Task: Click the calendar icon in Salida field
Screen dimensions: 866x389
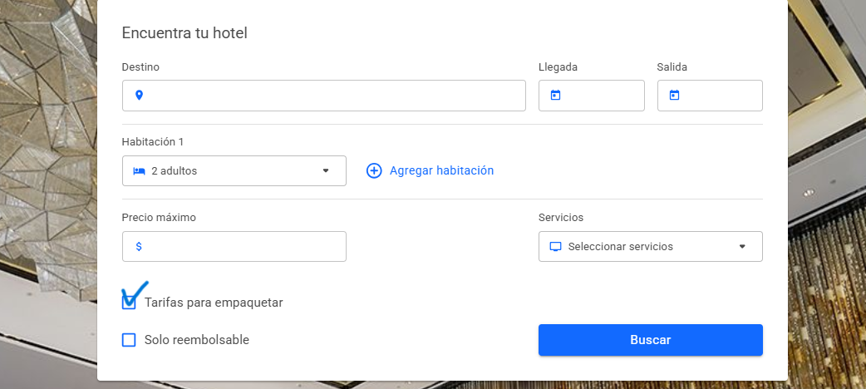Action: pos(674,96)
